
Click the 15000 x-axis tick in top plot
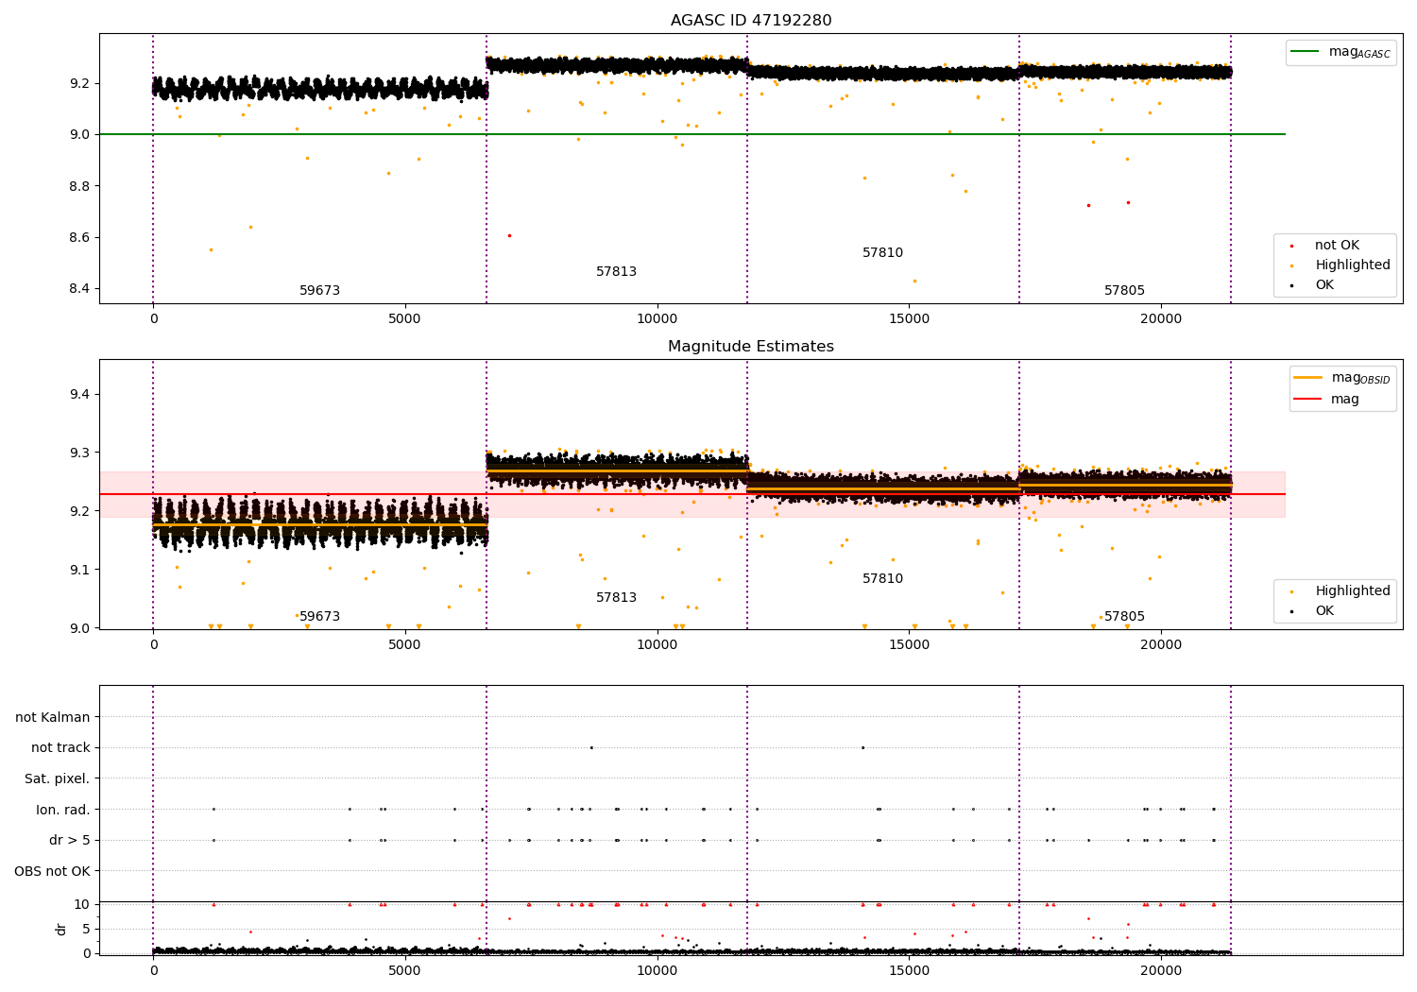coord(909,319)
